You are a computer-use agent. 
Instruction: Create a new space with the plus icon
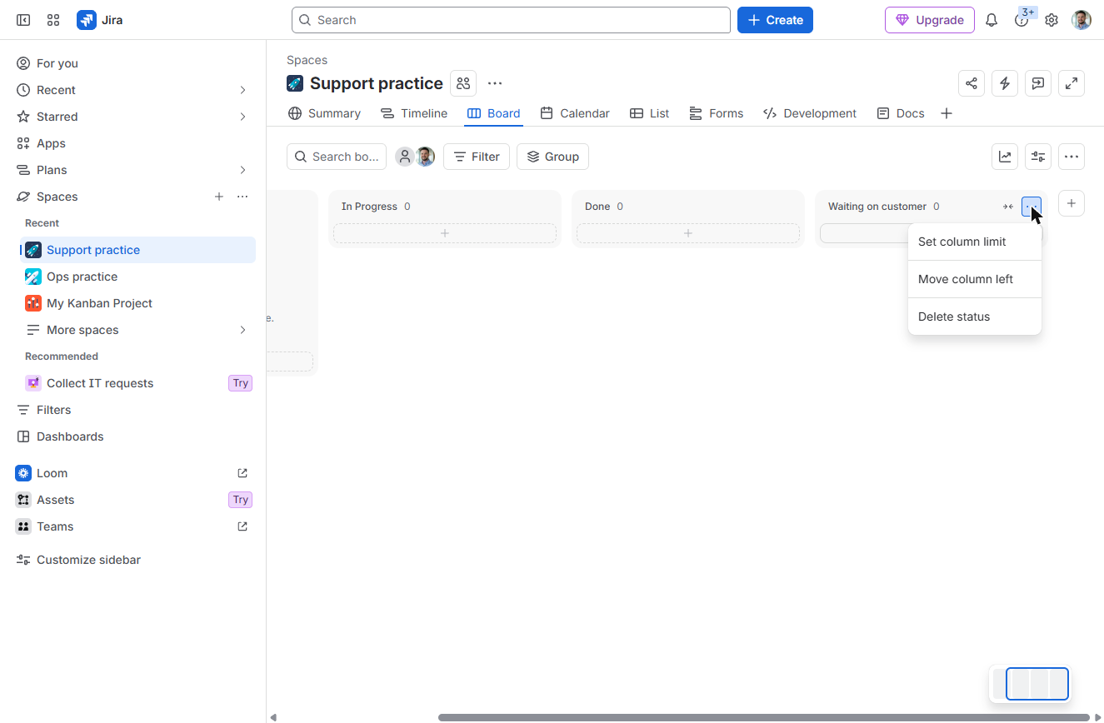[219, 197]
